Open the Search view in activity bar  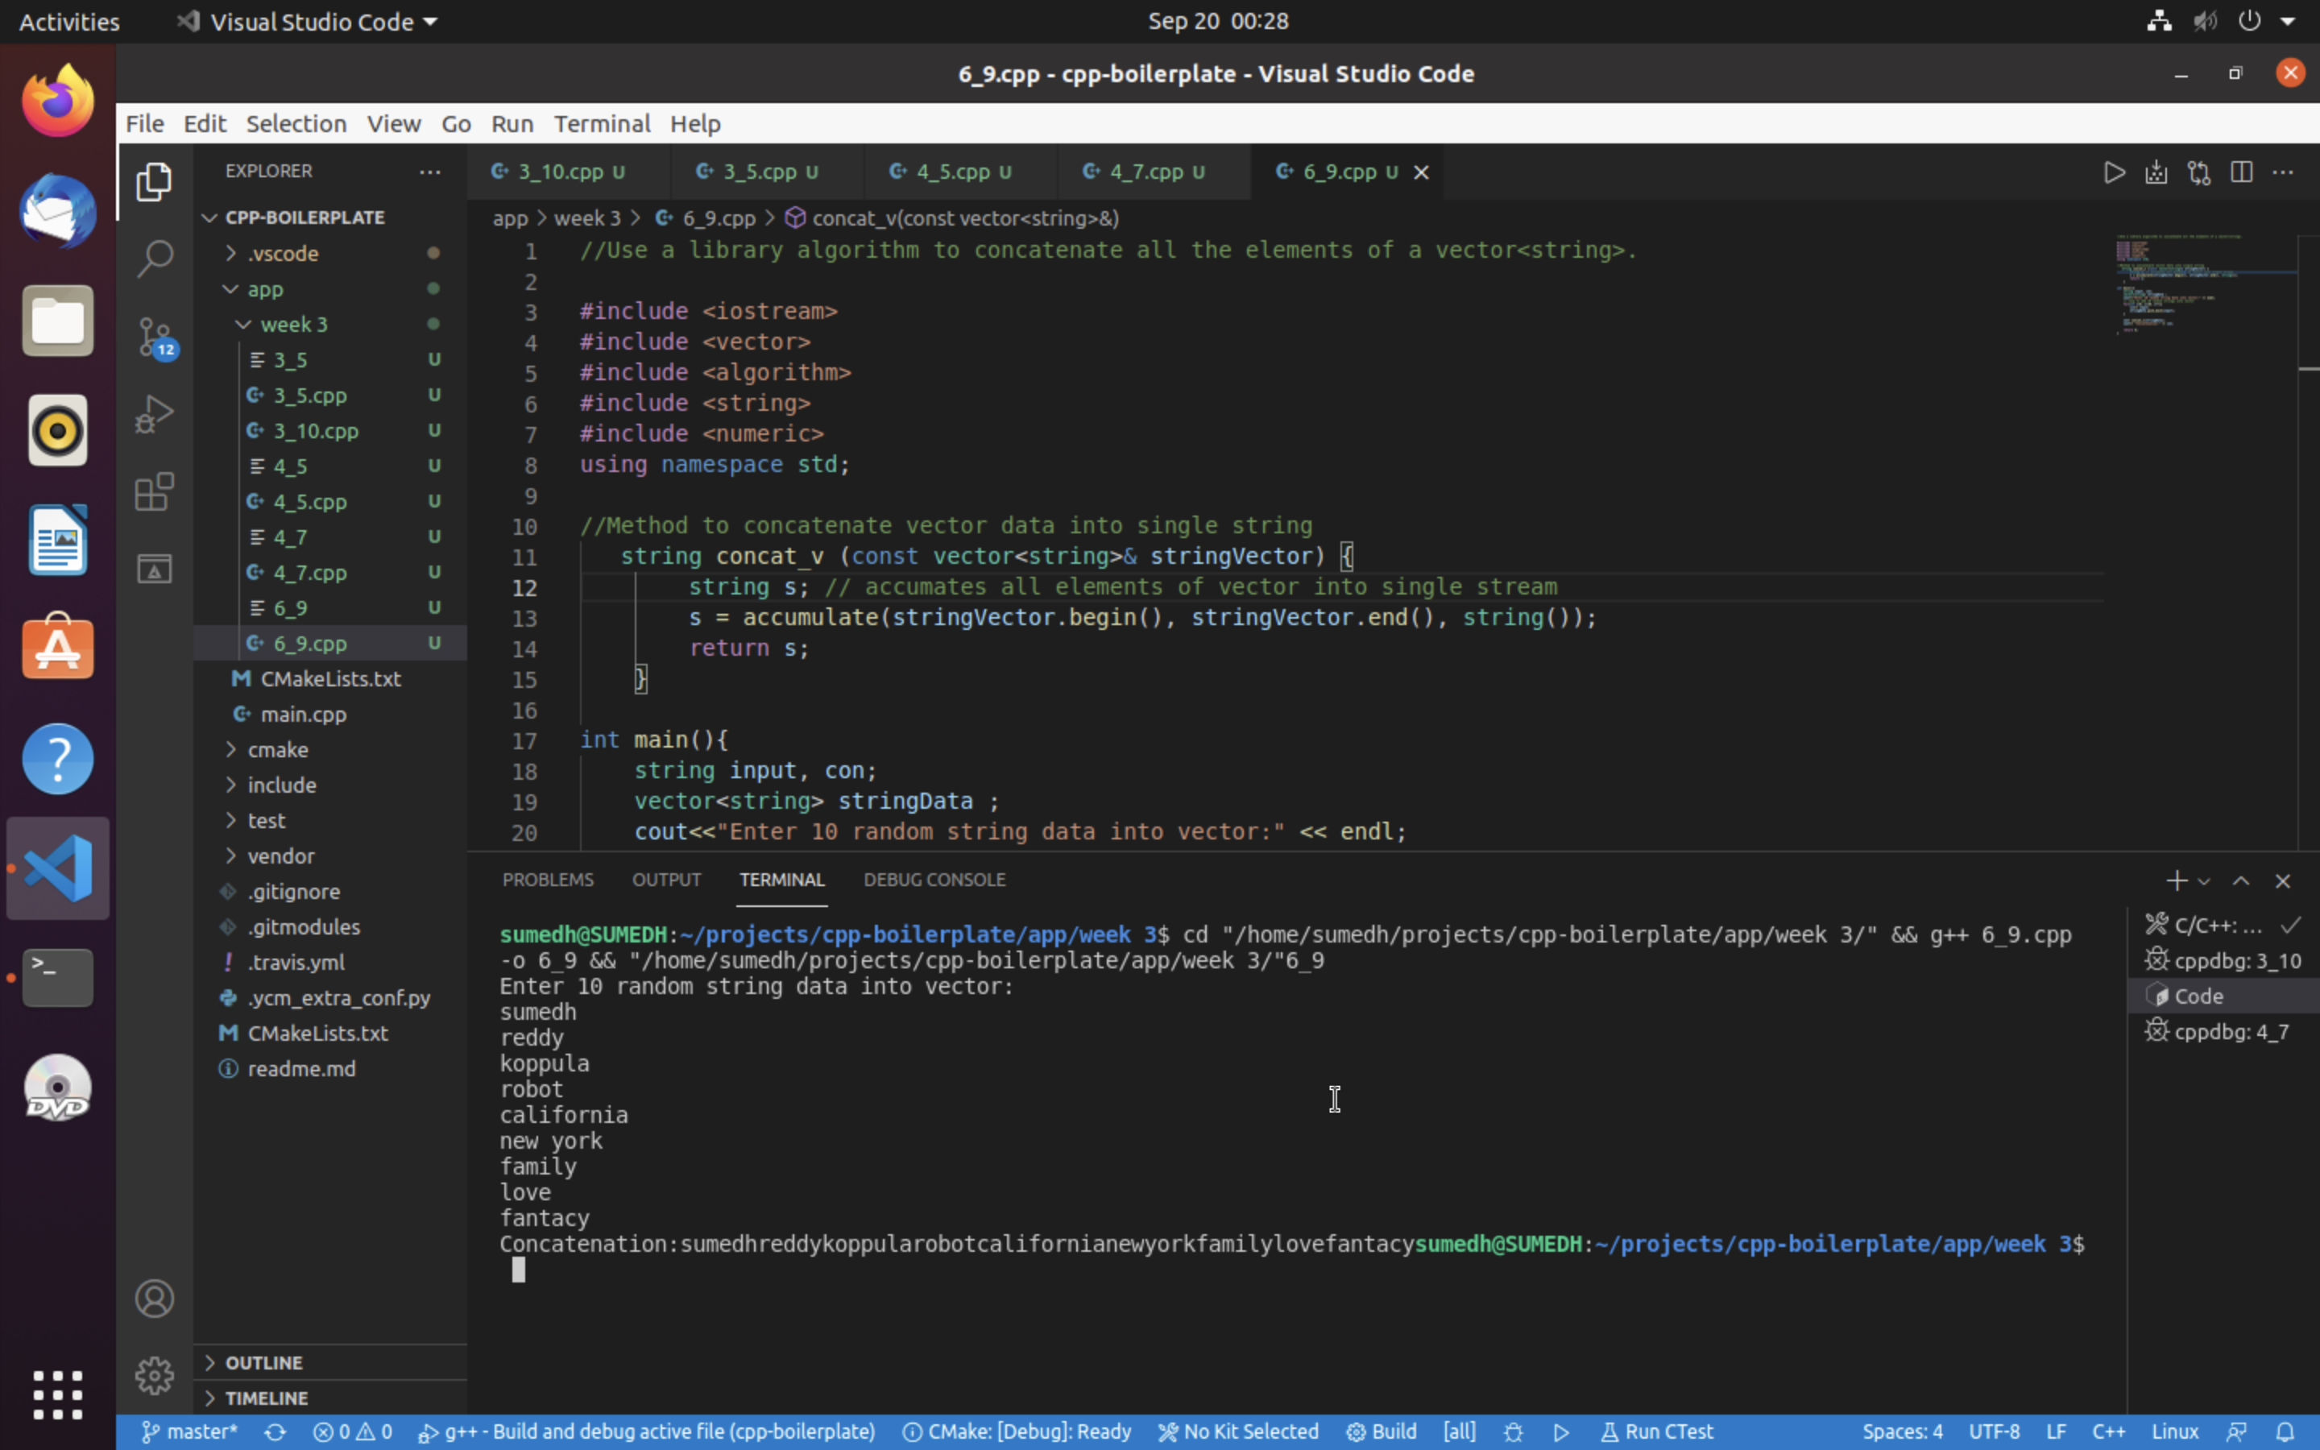click(155, 258)
